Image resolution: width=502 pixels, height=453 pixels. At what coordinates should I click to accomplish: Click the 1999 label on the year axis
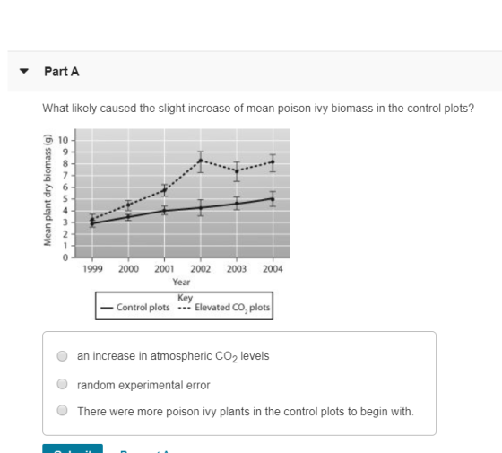pyautogui.click(x=92, y=269)
